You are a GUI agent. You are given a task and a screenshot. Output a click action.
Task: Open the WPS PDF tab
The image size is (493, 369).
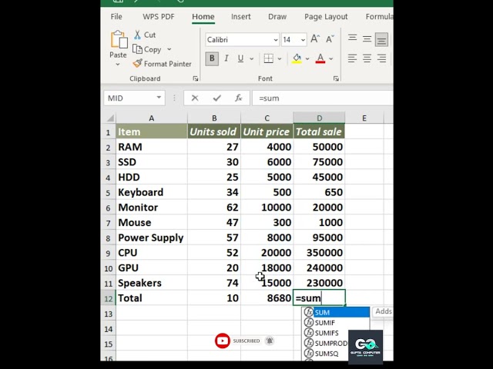click(x=159, y=17)
